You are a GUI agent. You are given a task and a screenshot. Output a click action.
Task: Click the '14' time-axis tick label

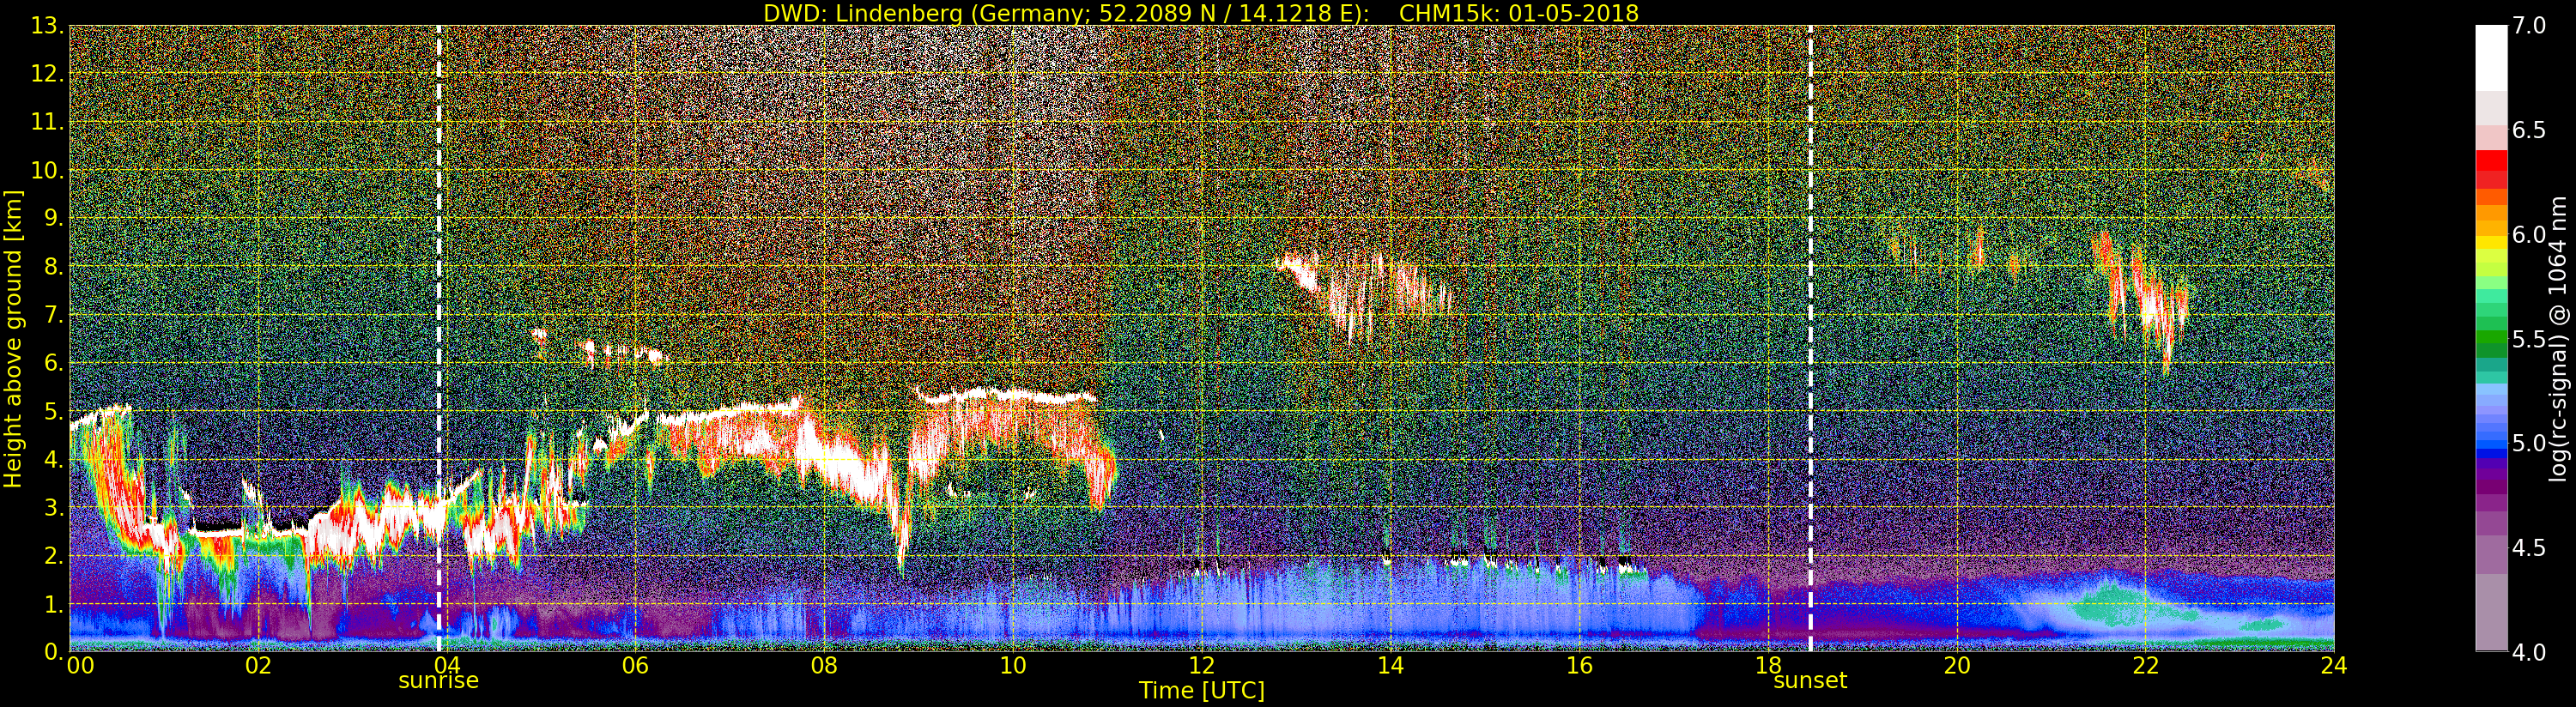[x=1390, y=666]
